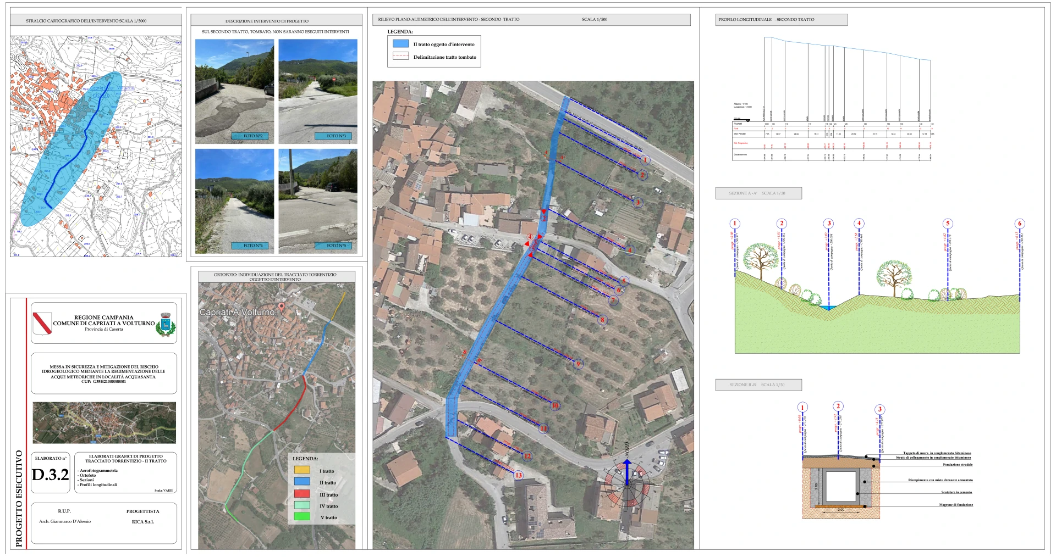Click the Regione Campania red-striped shield logo

pos(42,323)
